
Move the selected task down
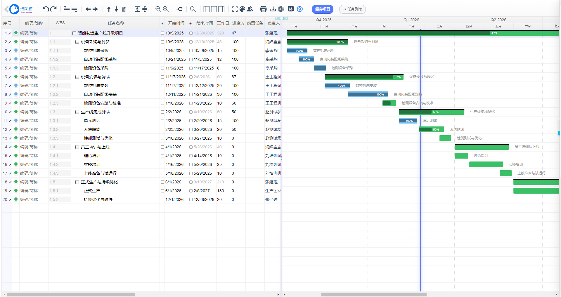click(116, 9)
